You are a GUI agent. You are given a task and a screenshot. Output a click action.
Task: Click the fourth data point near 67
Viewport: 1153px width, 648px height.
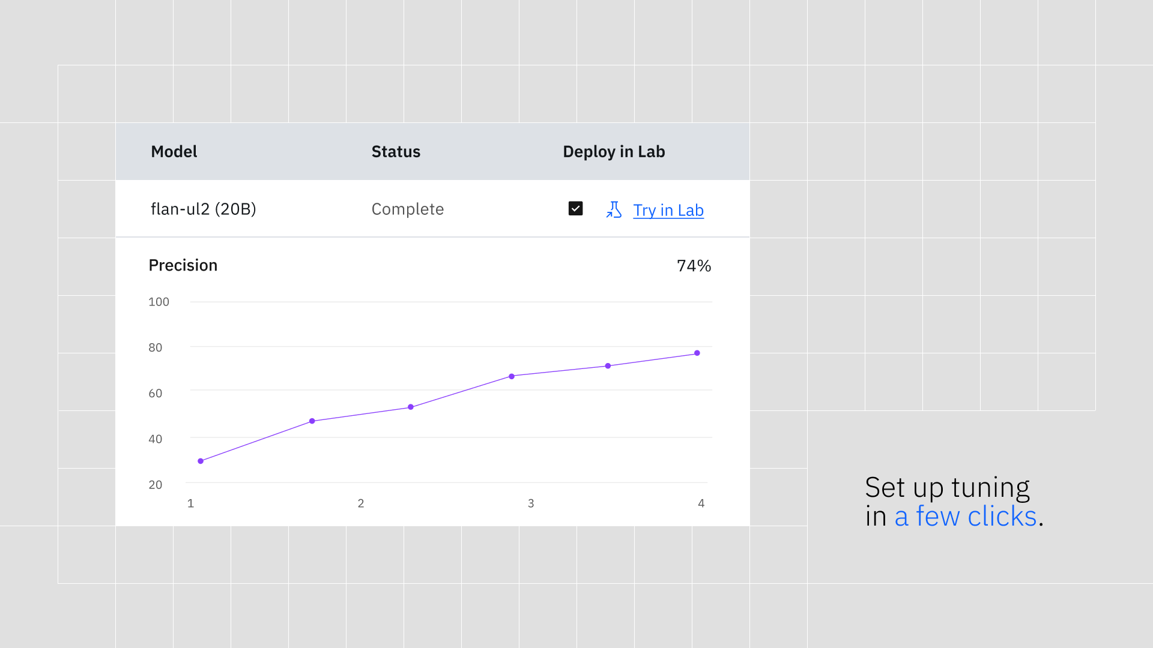tap(512, 376)
